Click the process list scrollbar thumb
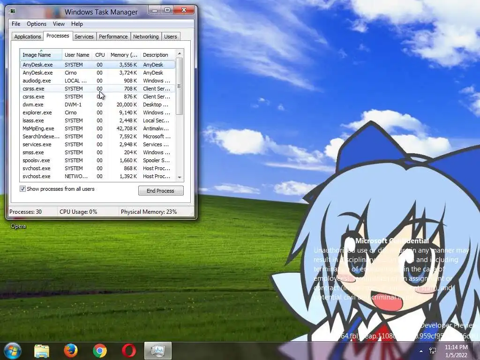The image size is (480, 360). [180, 86]
